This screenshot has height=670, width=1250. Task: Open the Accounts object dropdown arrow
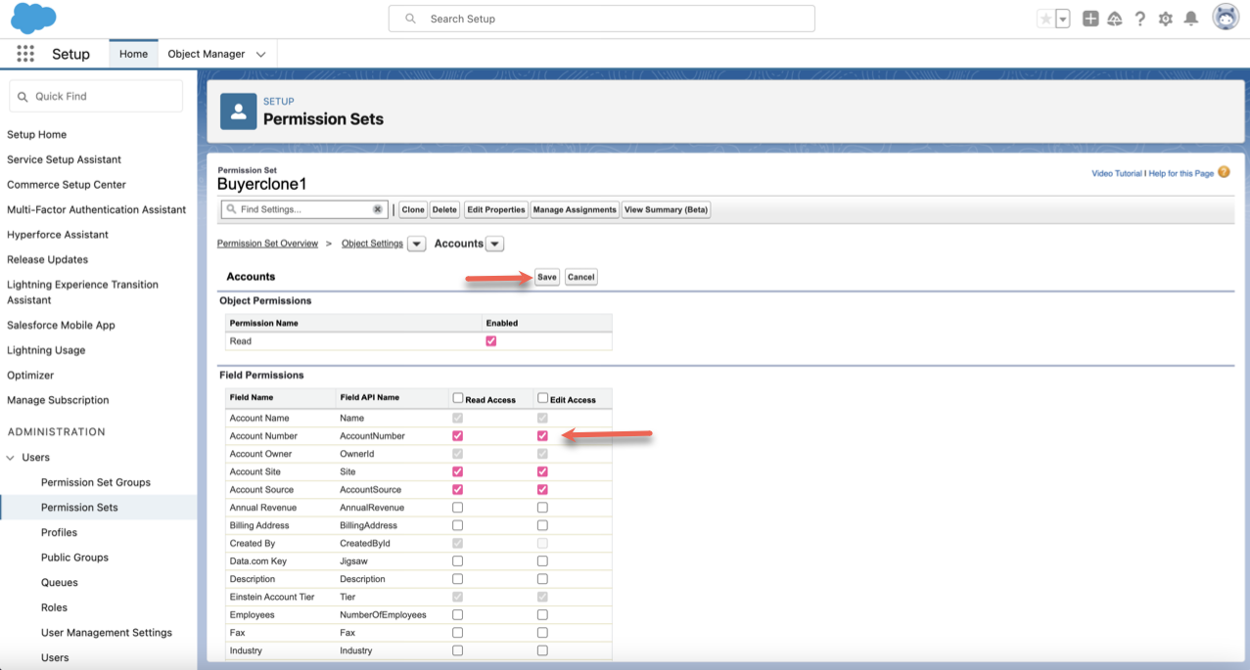pos(494,244)
